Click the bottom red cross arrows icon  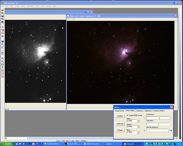click(x=3, y=76)
